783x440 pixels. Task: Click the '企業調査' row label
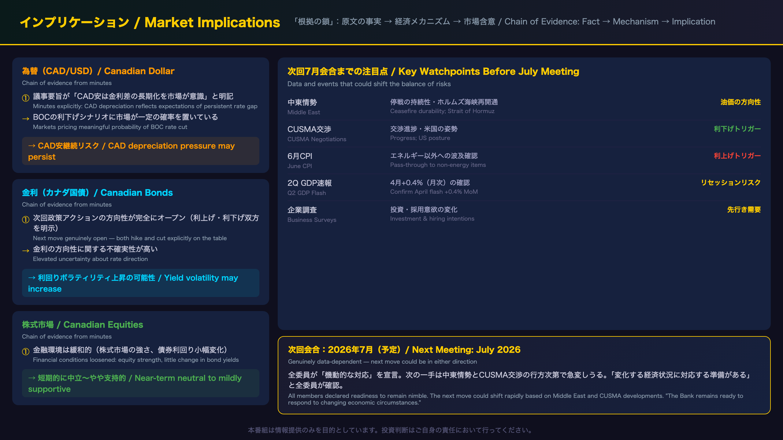302,210
